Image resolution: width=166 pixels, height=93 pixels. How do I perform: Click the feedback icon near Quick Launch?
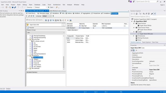pyautogui.click(x=134, y=2)
